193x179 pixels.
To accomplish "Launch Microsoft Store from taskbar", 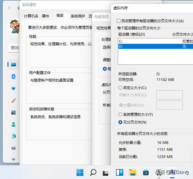I will (146, 172).
